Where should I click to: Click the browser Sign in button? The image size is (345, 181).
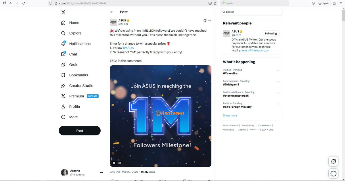pyautogui.click(x=324, y=3)
